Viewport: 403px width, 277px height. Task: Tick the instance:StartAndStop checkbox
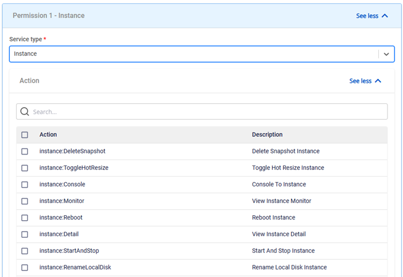pos(25,251)
